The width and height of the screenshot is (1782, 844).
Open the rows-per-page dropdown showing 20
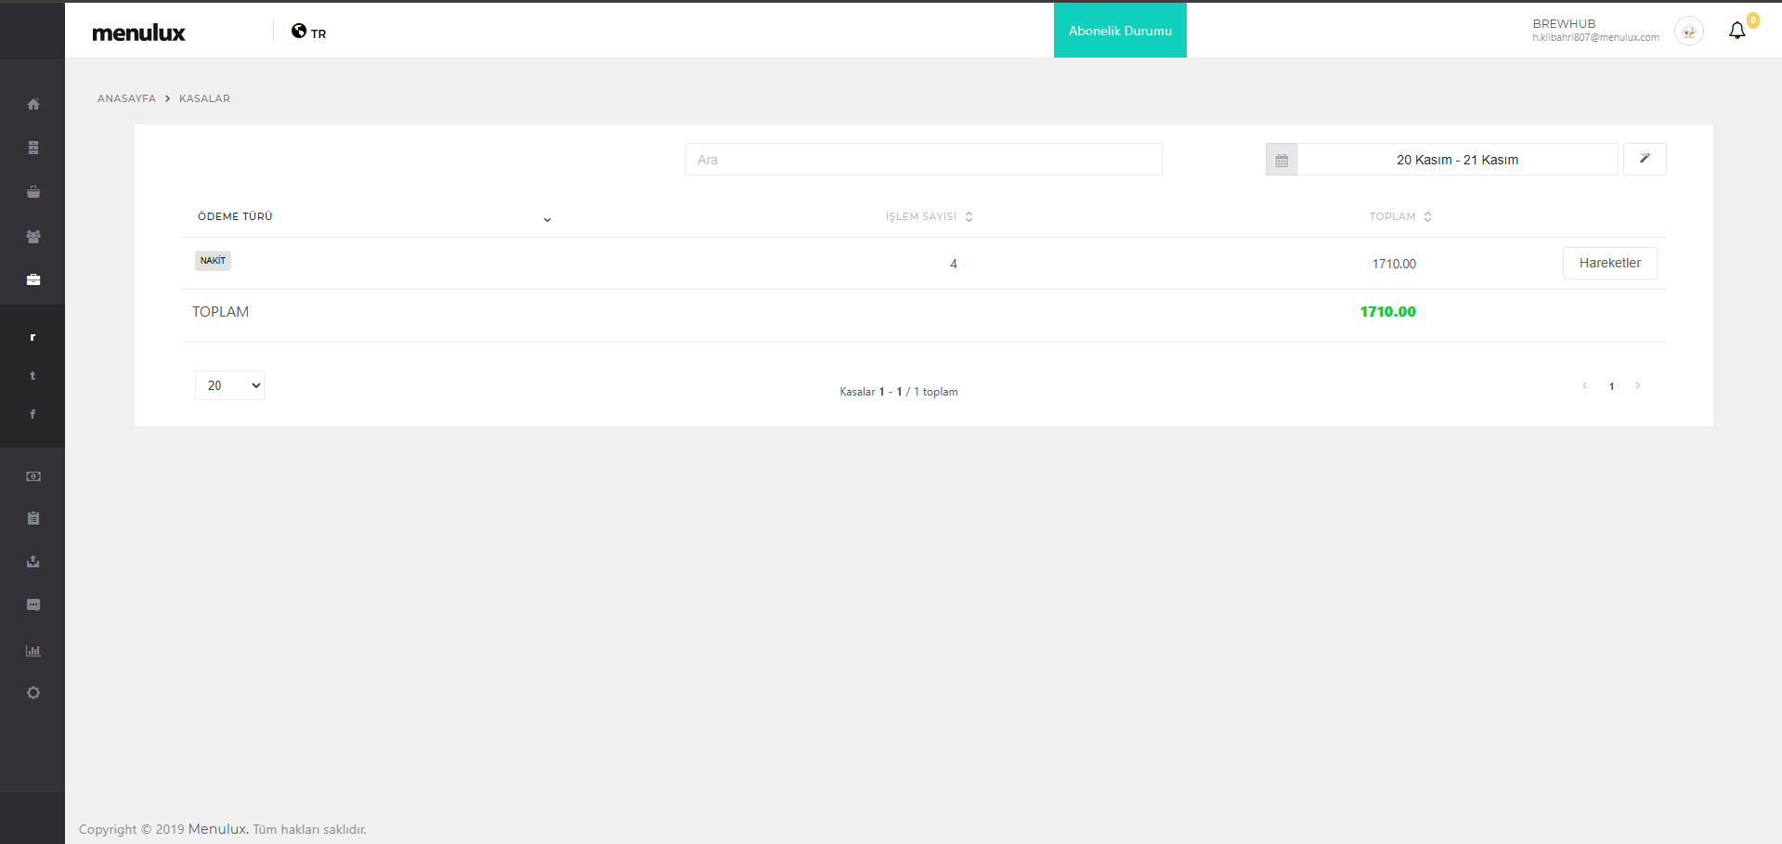click(x=229, y=385)
